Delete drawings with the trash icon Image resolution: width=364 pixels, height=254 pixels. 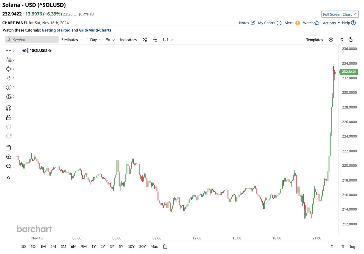click(8, 148)
